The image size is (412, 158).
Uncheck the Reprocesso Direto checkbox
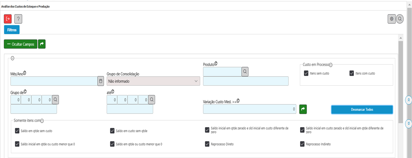pos(207,144)
